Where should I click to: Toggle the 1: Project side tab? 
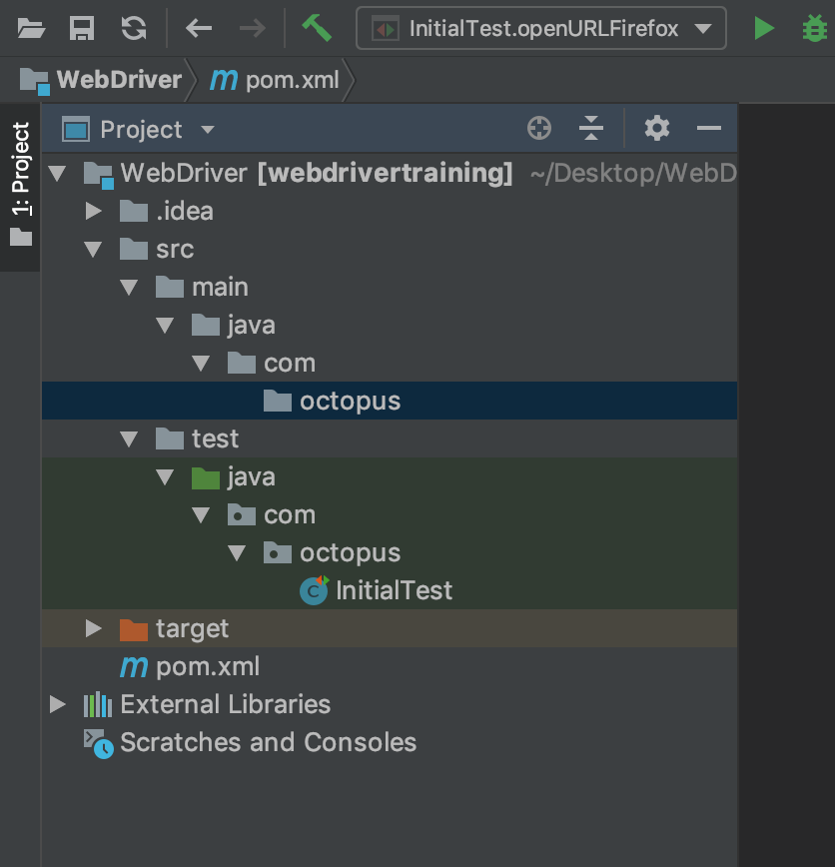(x=20, y=185)
